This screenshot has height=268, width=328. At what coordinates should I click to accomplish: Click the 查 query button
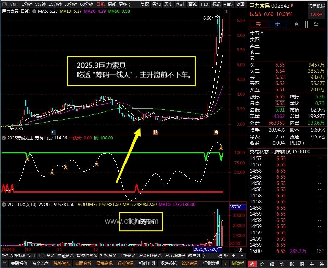[x=297, y=24]
